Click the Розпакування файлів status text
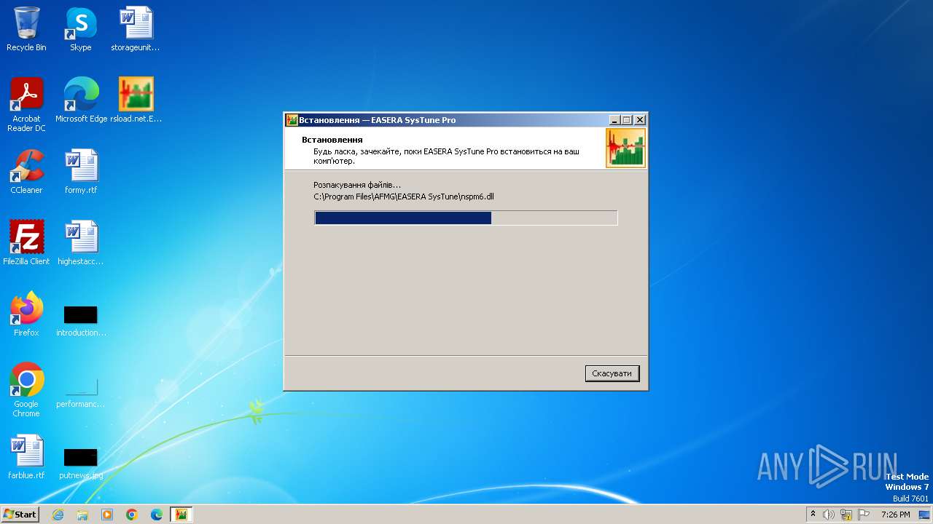 point(357,185)
